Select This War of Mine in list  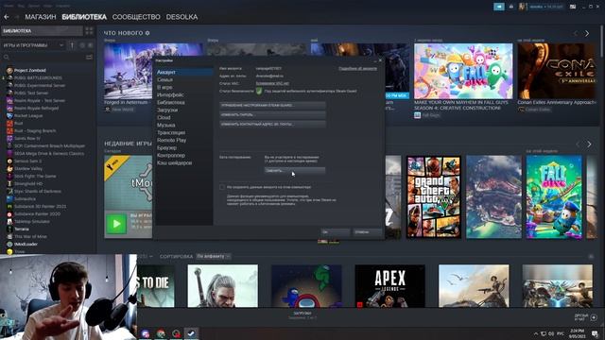pyautogui.click(x=30, y=237)
